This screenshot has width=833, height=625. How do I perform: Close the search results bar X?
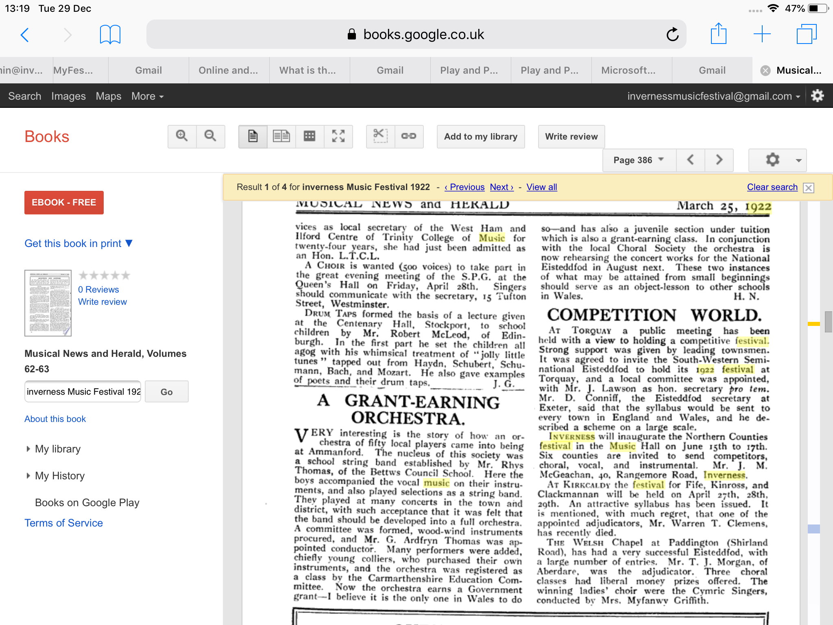pyautogui.click(x=809, y=188)
